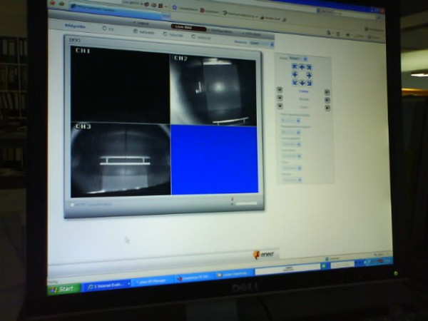Screen dimensions: 428x321
Task: Click the star favorites icon at top-left
Action: pyautogui.click(x=53, y=4)
